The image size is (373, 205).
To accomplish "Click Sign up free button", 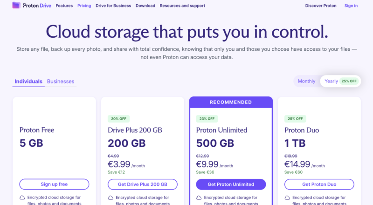I will click(54, 184).
